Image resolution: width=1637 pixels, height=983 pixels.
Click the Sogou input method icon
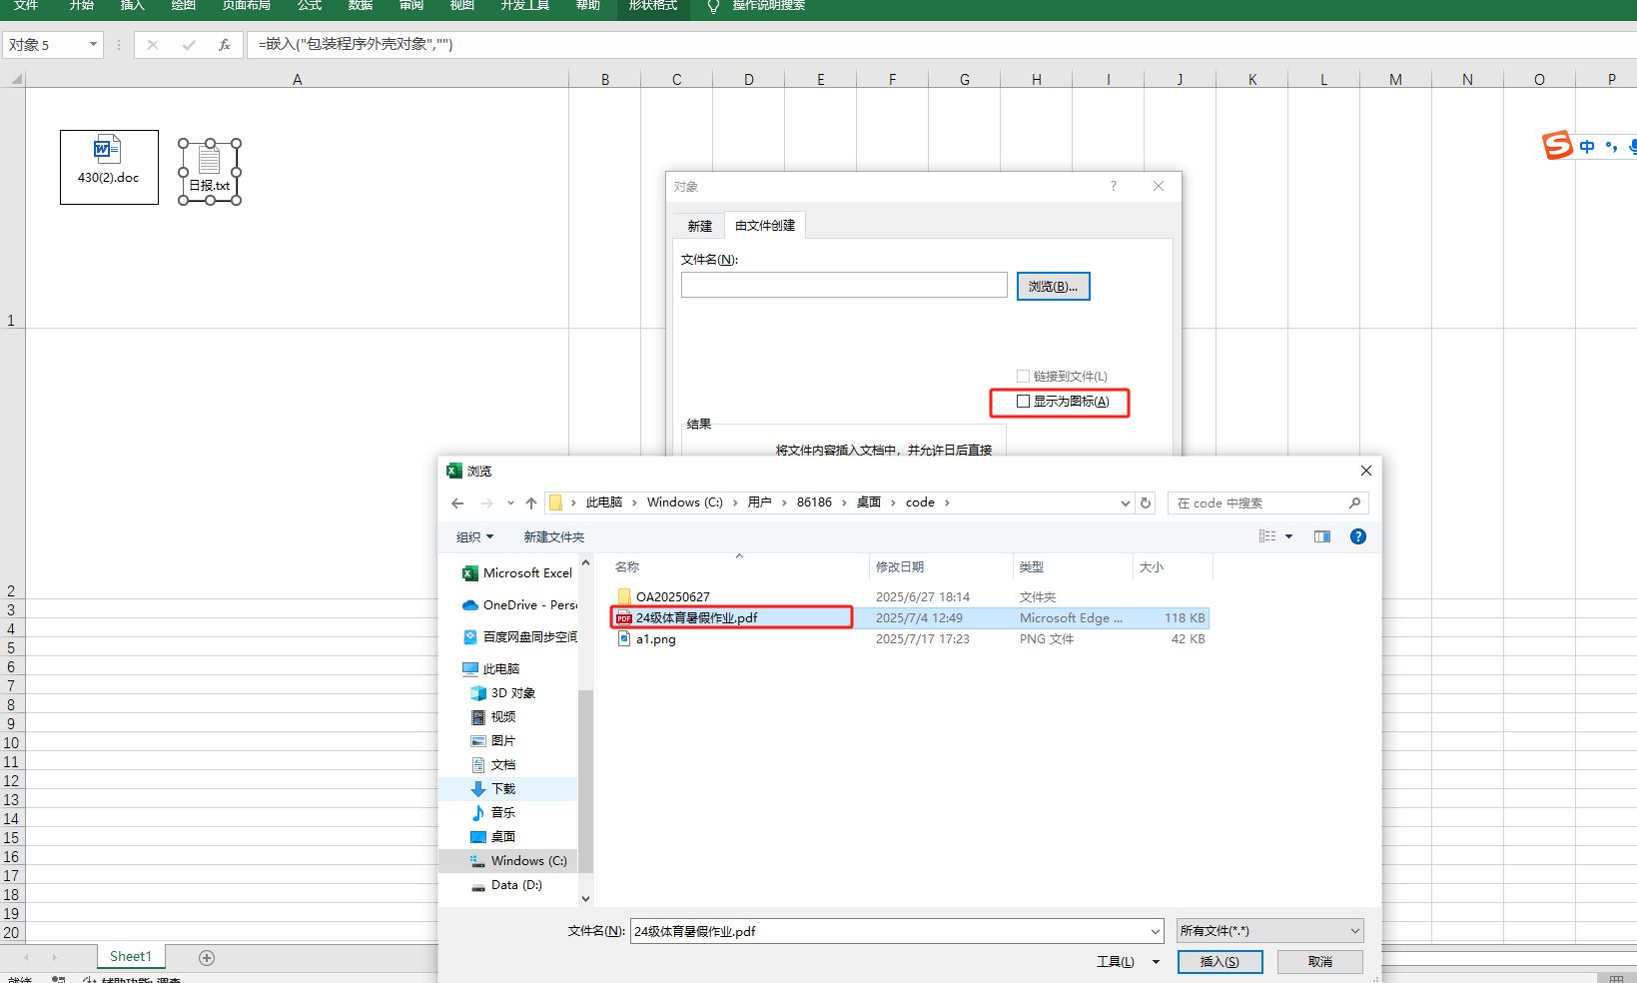1558,145
